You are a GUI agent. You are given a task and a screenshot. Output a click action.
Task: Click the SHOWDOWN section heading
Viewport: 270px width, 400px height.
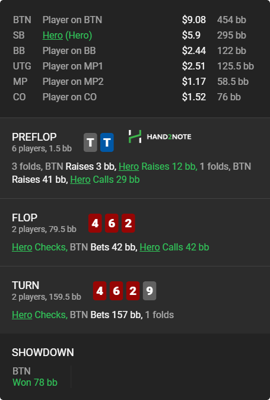(43, 353)
